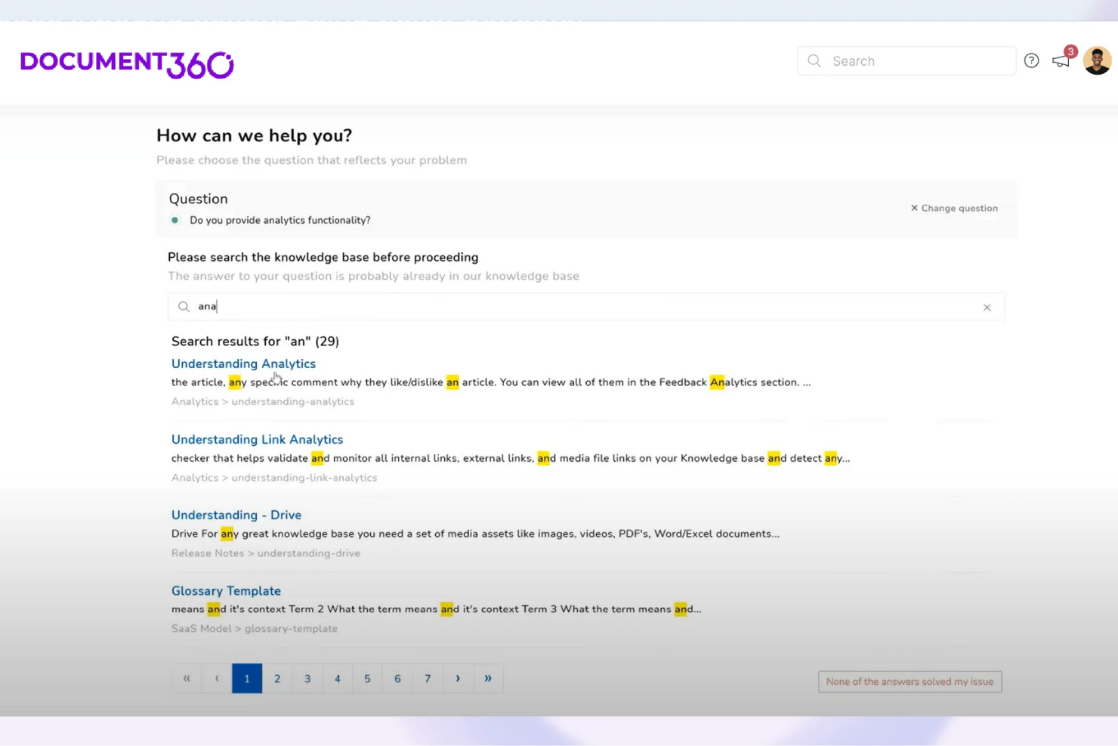The image size is (1118, 746).
Task: Clear the search query using the X icon
Action: click(987, 307)
